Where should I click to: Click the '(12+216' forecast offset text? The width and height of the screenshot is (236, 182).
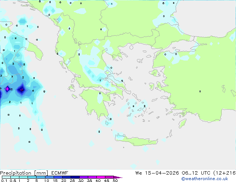tap(224, 173)
